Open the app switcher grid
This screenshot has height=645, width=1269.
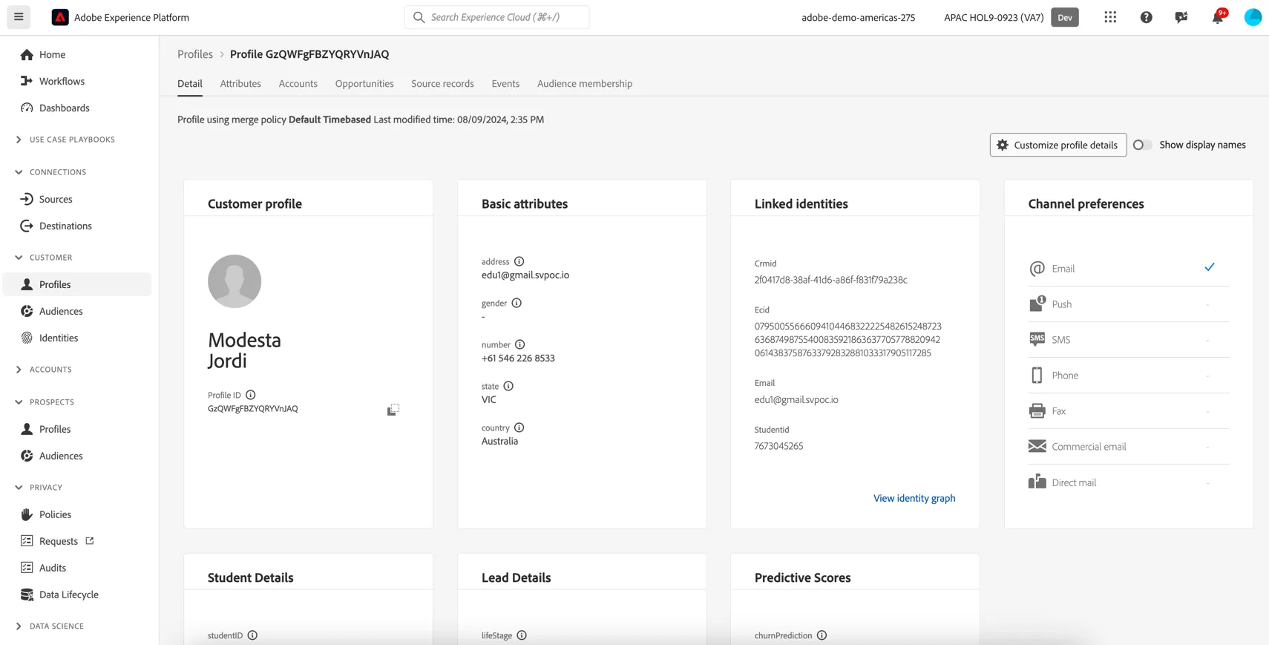pyautogui.click(x=1110, y=17)
